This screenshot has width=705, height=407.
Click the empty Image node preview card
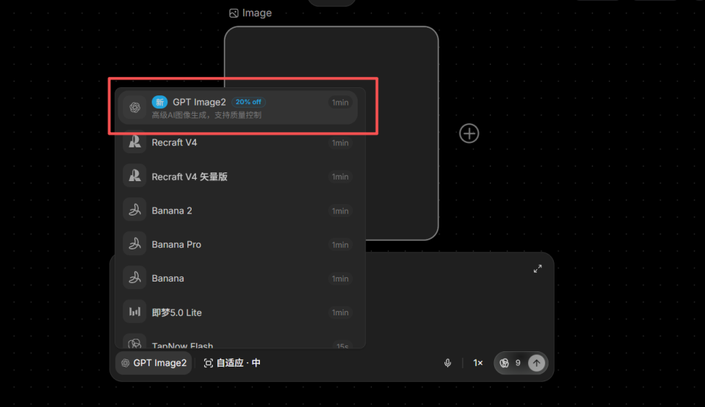(331, 133)
